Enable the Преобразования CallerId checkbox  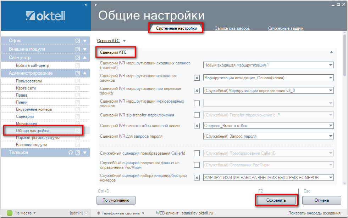(197, 153)
